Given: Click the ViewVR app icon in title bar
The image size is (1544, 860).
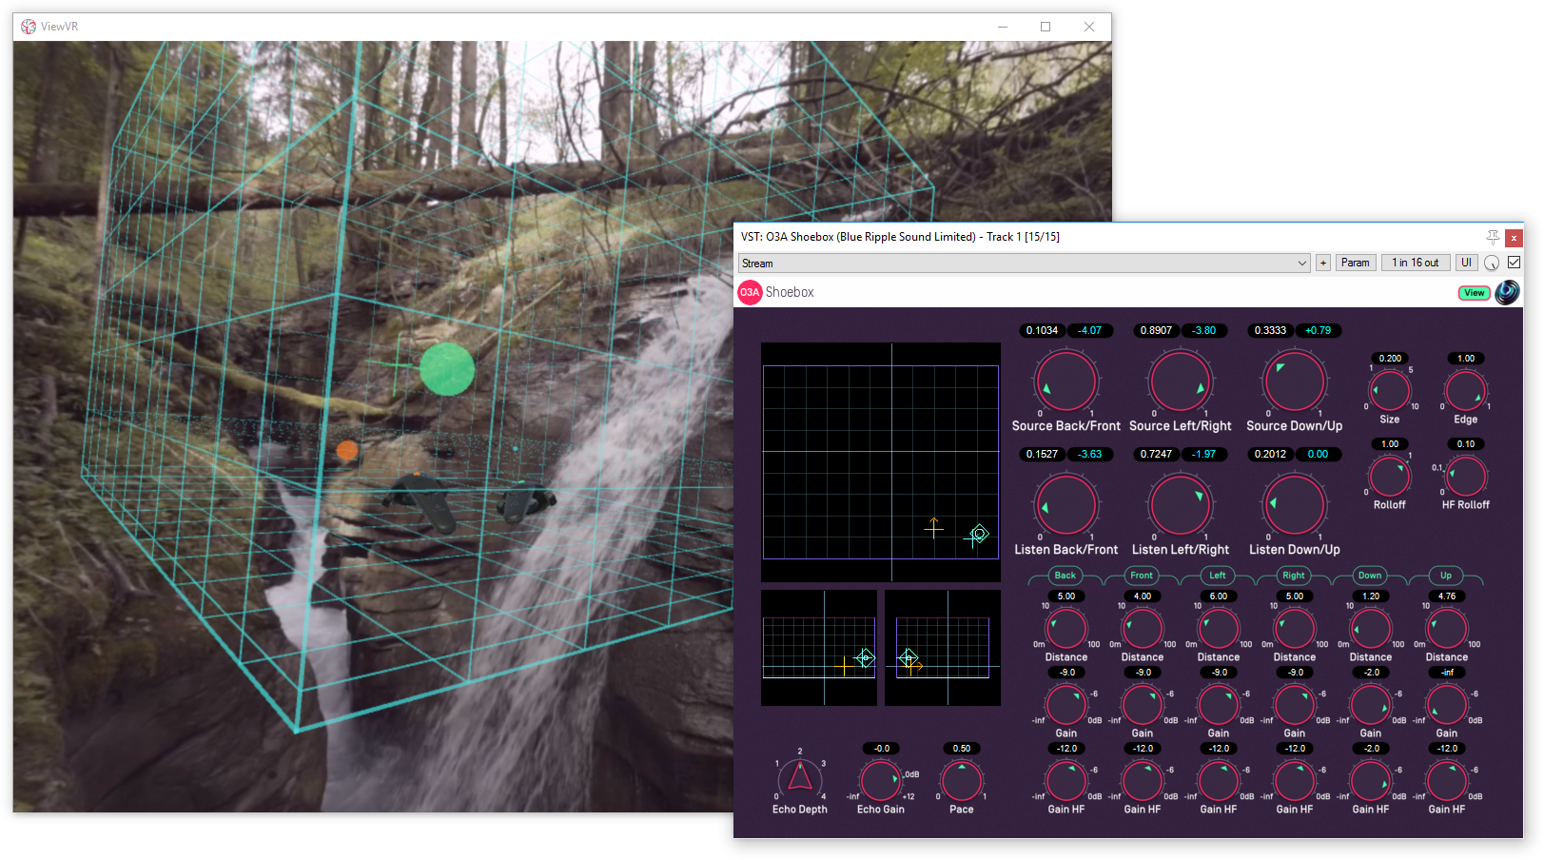Looking at the screenshot, I should (x=29, y=27).
